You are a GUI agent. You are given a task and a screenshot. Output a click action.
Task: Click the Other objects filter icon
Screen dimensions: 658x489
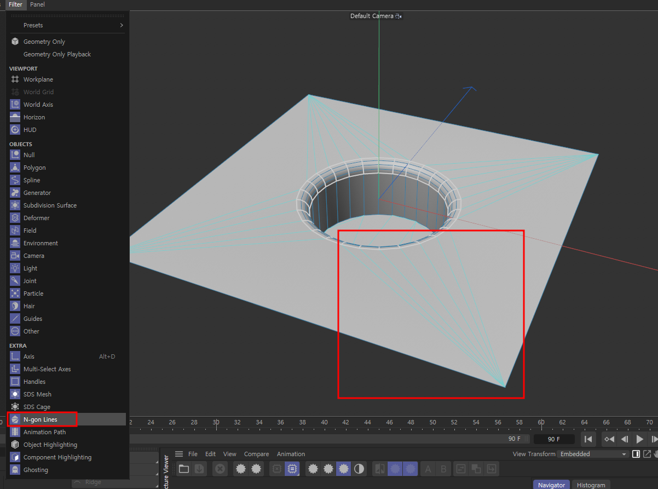click(x=15, y=331)
